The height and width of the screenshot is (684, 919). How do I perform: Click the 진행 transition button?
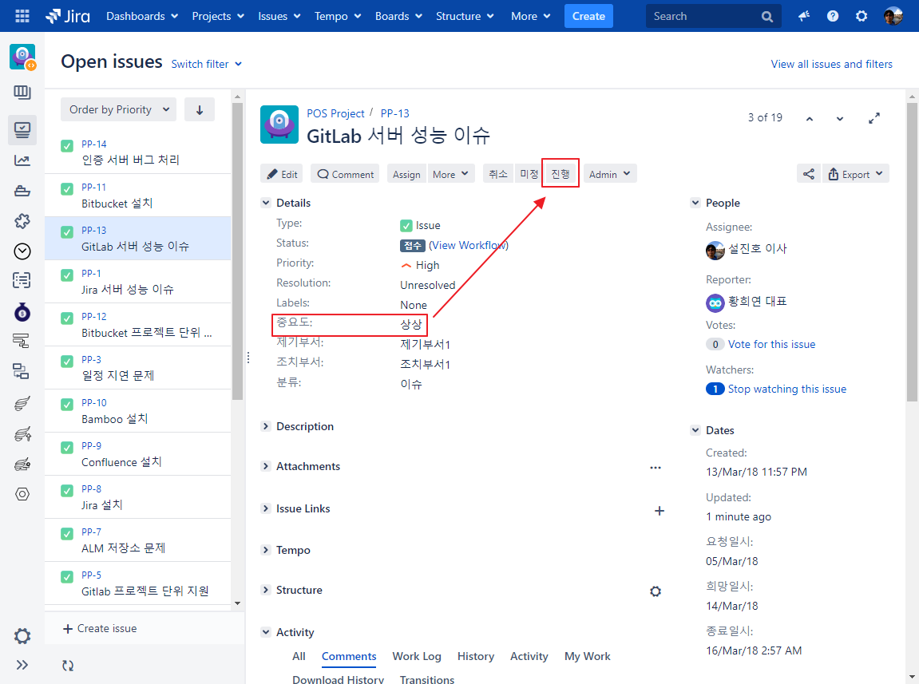[561, 173]
